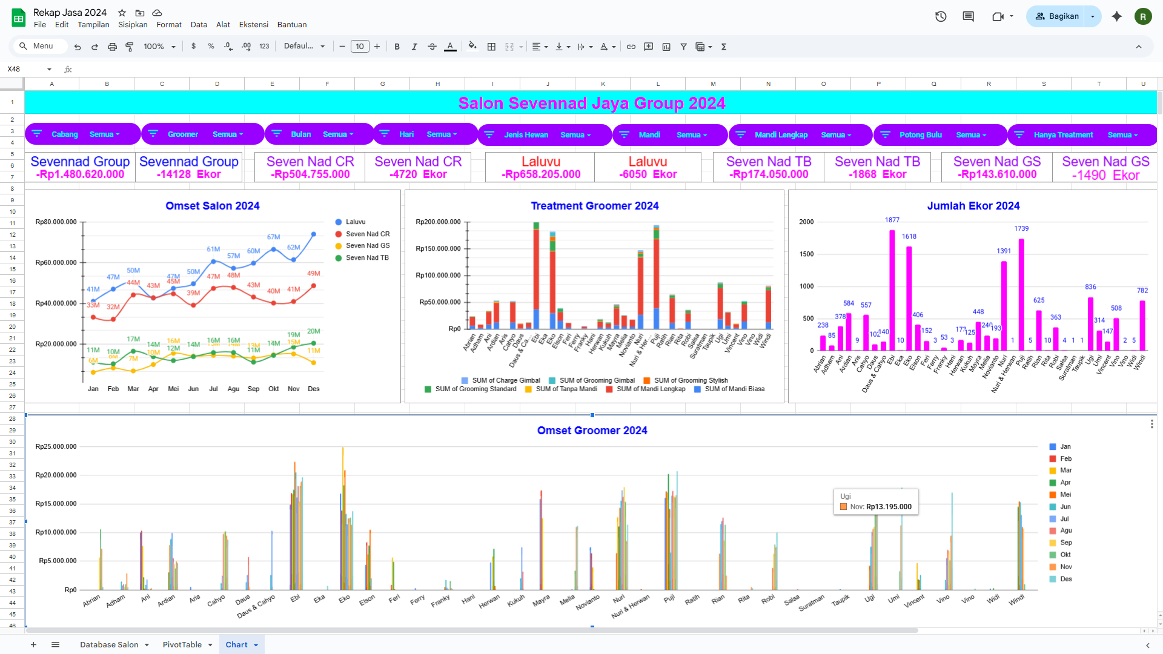This screenshot has height=654, width=1163.
Task: Click the insert link icon
Action: [x=631, y=47]
